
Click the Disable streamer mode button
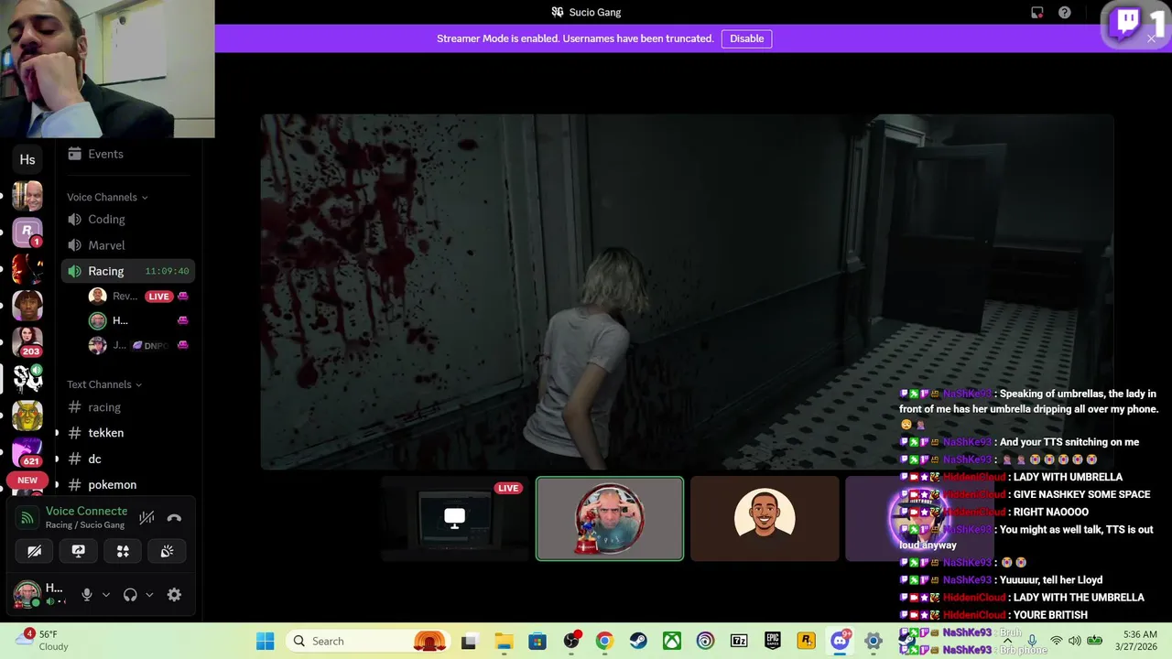pos(746,38)
